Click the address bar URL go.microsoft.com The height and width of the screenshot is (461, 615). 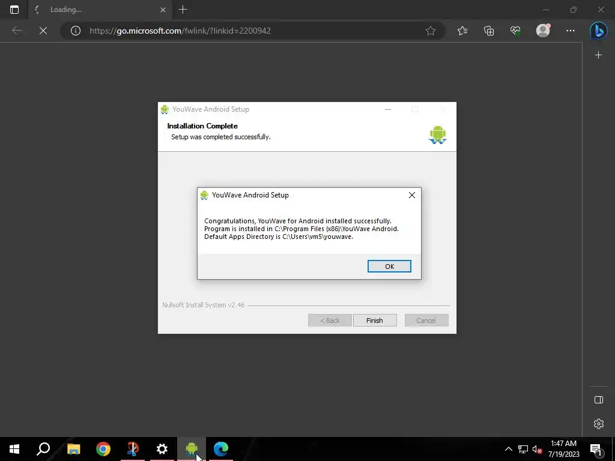pos(180,31)
